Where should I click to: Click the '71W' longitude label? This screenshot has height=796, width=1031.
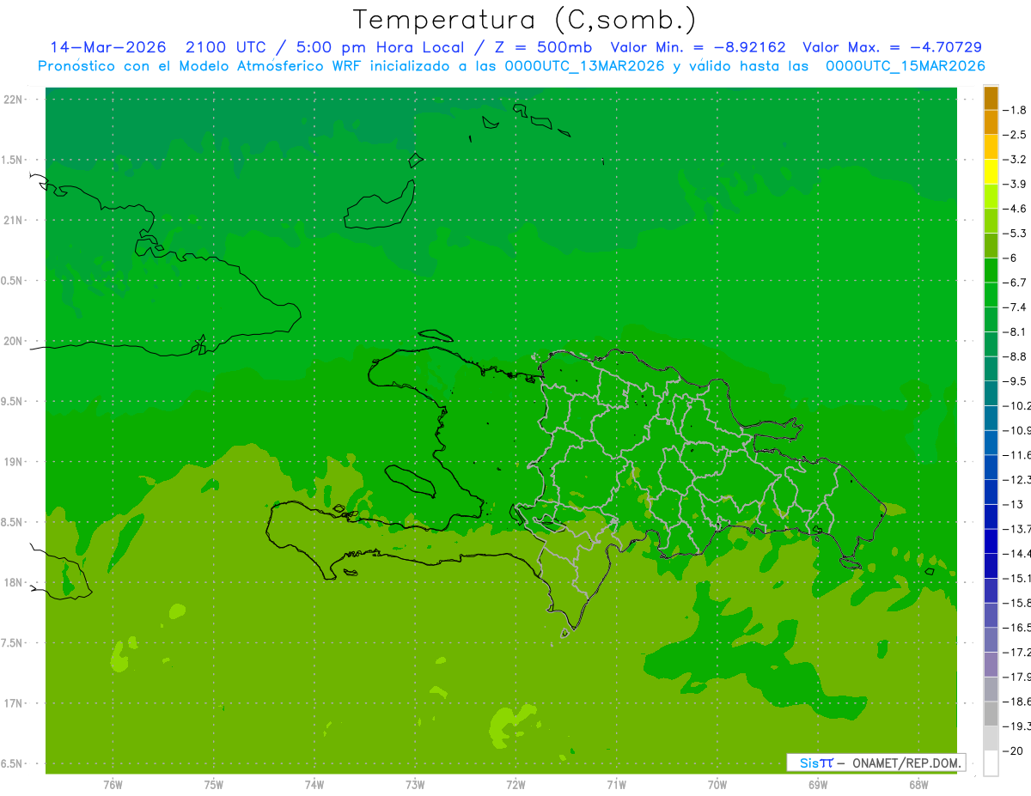(x=616, y=785)
